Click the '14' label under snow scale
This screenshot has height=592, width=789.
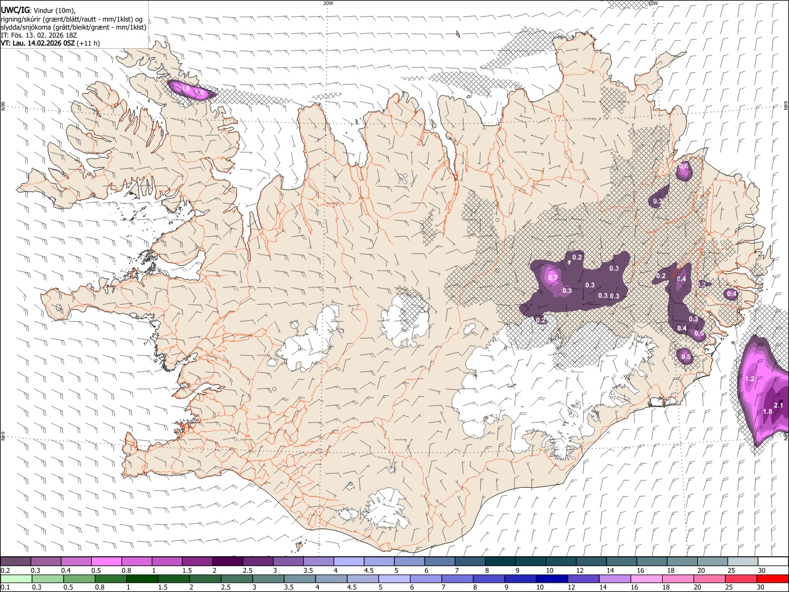pos(610,570)
